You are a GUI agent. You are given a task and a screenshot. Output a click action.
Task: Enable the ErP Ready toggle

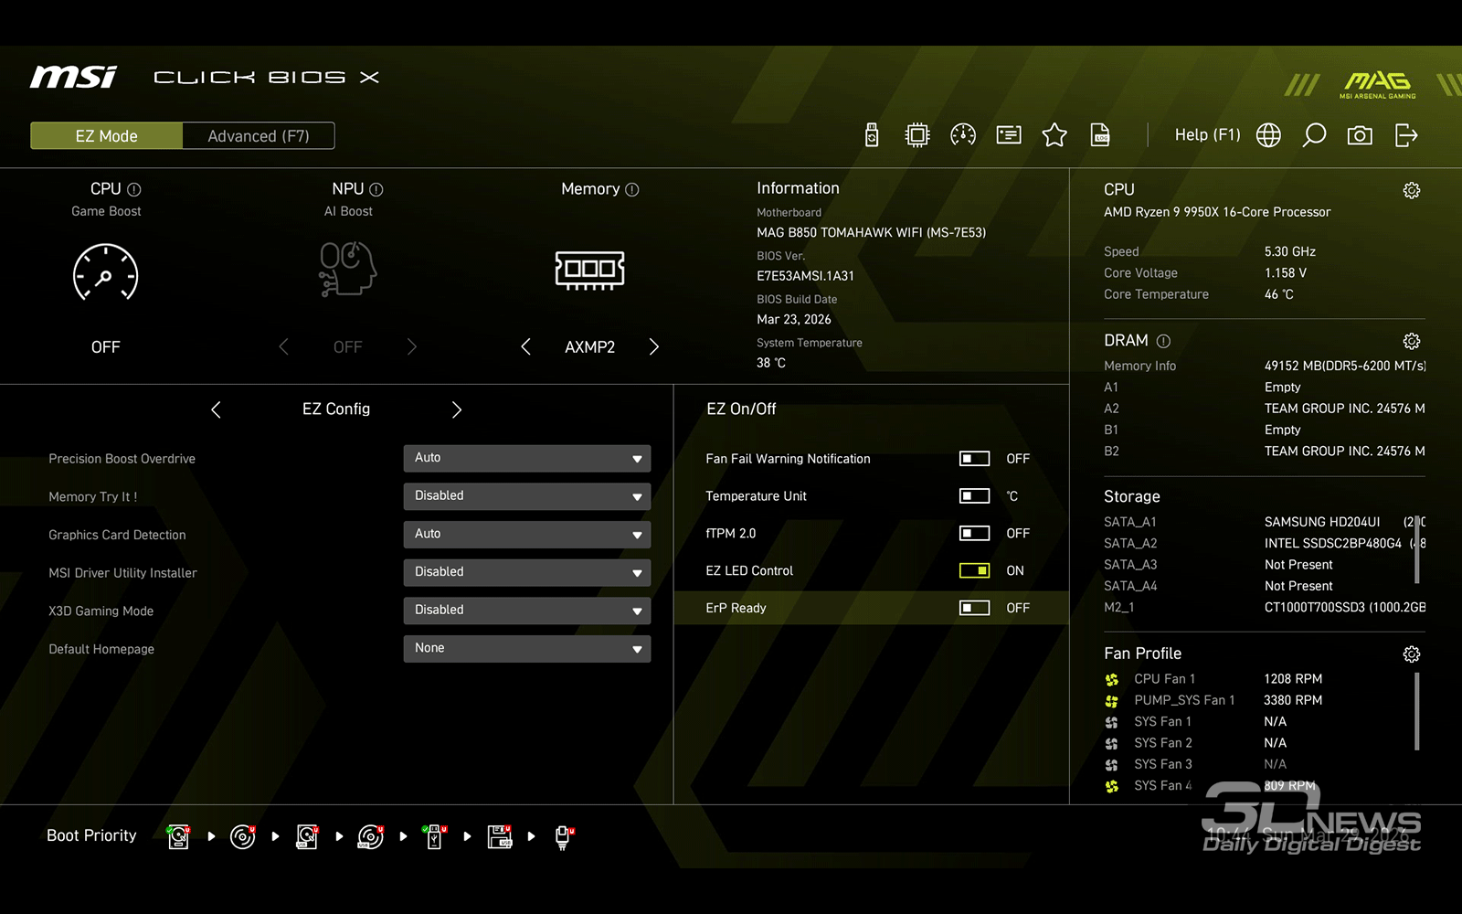[974, 608]
